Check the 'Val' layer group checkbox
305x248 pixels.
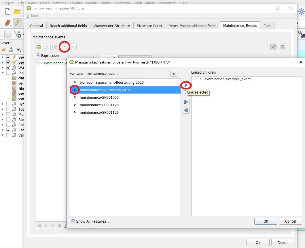pos(8,135)
